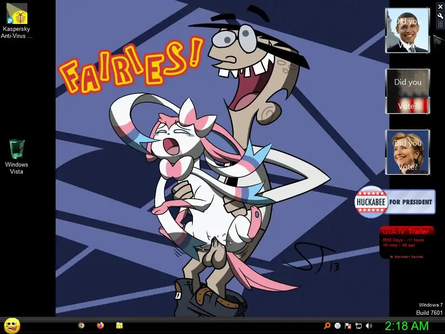Close the top Did you Vote gadget

pos(440,7)
